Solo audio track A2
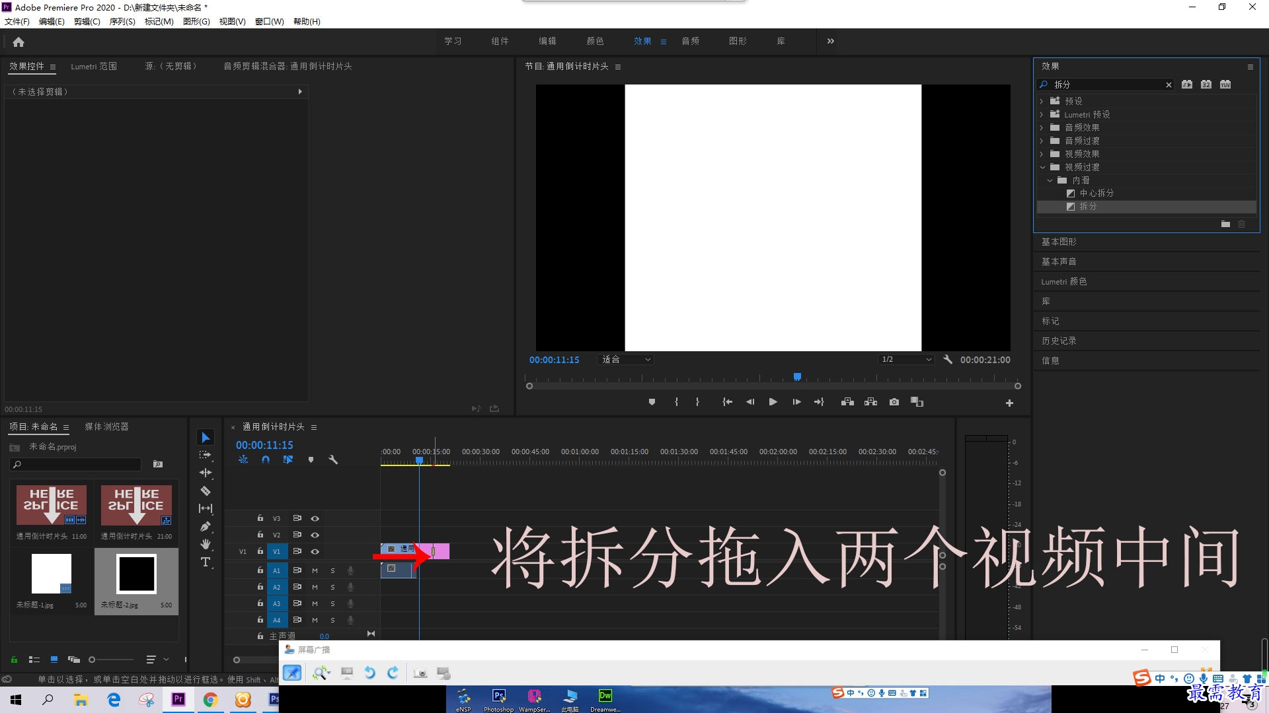This screenshot has width=1269, height=713. (x=332, y=587)
